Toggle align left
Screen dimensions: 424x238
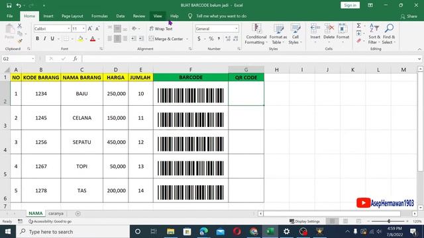[x=110, y=39]
